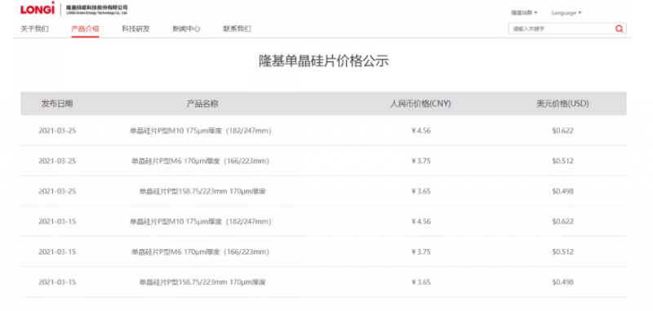Select M6 170μm product on 2021-03-25
The height and width of the screenshot is (311, 653).
(200, 161)
